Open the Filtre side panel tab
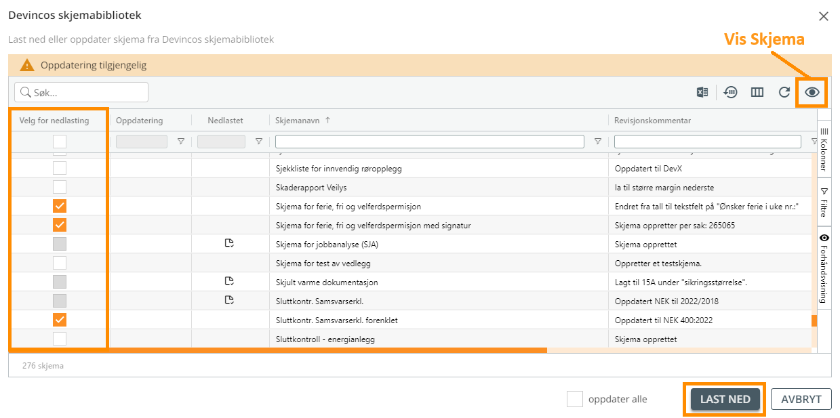Image resolution: width=840 pixels, height=418 pixels. click(x=824, y=202)
